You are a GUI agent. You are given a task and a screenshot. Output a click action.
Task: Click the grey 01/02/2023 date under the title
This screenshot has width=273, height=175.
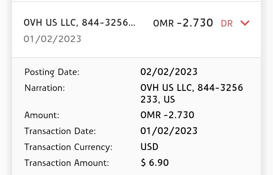pyautogui.click(x=52, y=39)
